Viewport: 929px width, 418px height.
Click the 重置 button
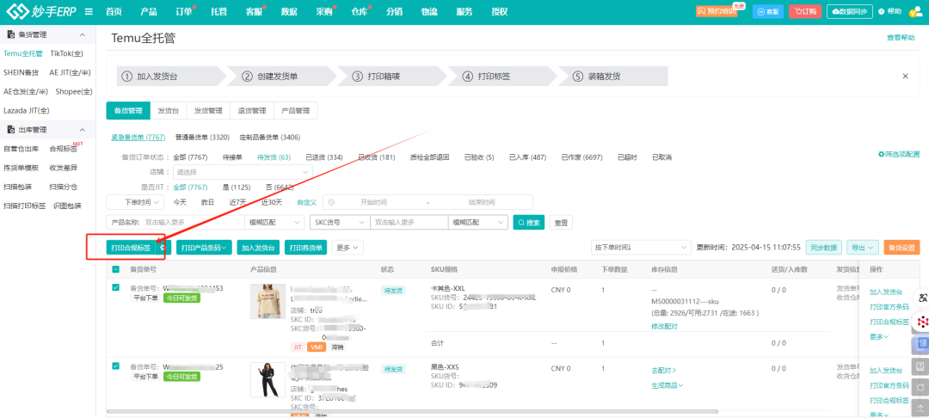tap(561, 223)
